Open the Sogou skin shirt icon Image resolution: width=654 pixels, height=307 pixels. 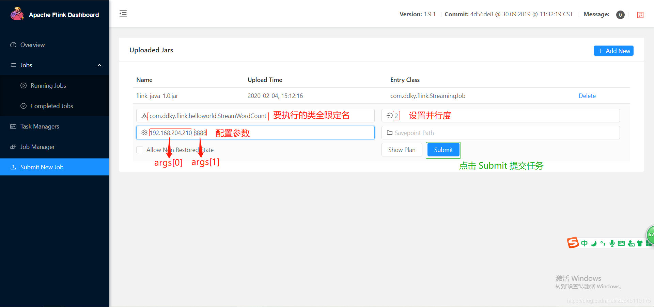click(640, 243)
